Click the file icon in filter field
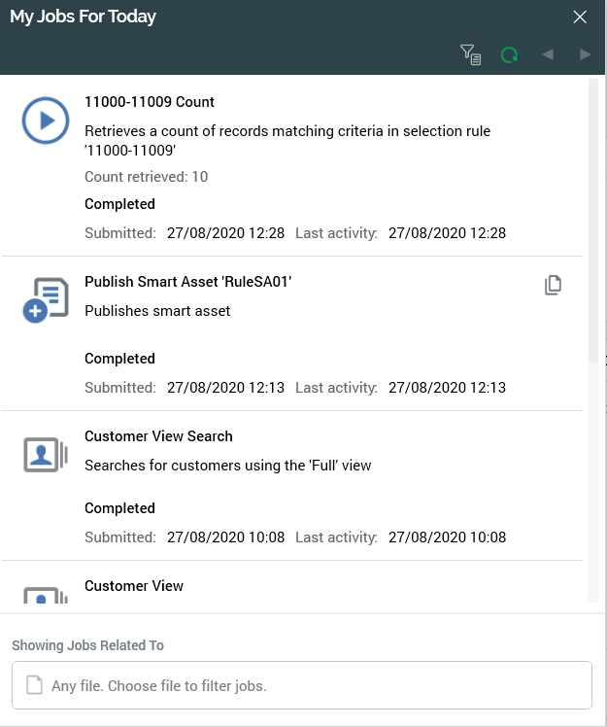The height and width of the screenshot is (727, 607). pyautogui.click(x=34, y=685)
